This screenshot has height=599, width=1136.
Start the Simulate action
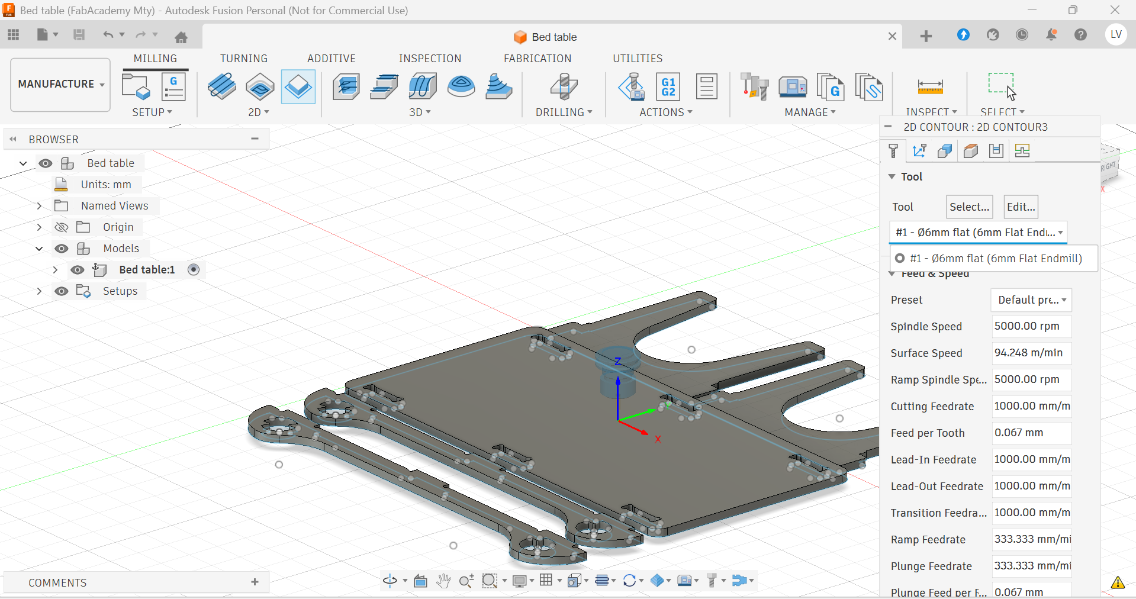tap(631, 86)
